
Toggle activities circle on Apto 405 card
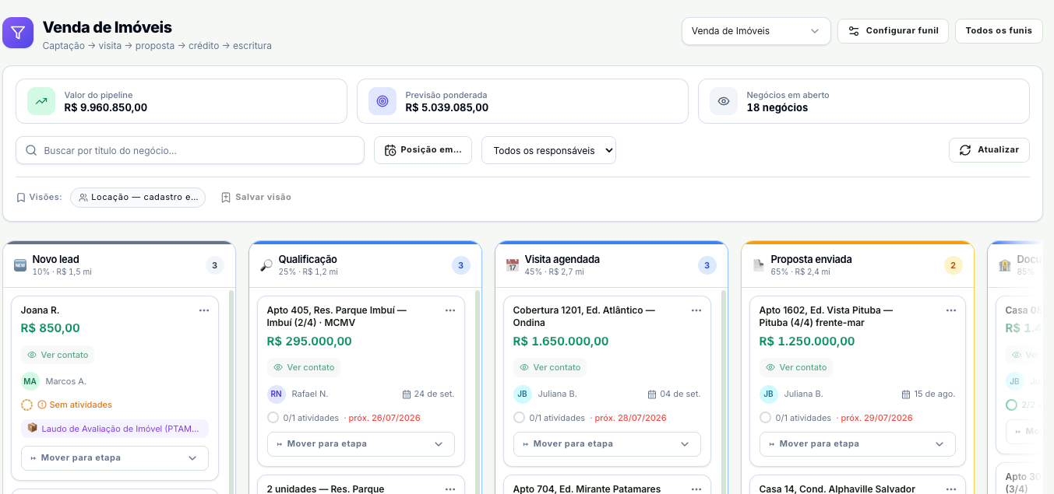point(273,418)
